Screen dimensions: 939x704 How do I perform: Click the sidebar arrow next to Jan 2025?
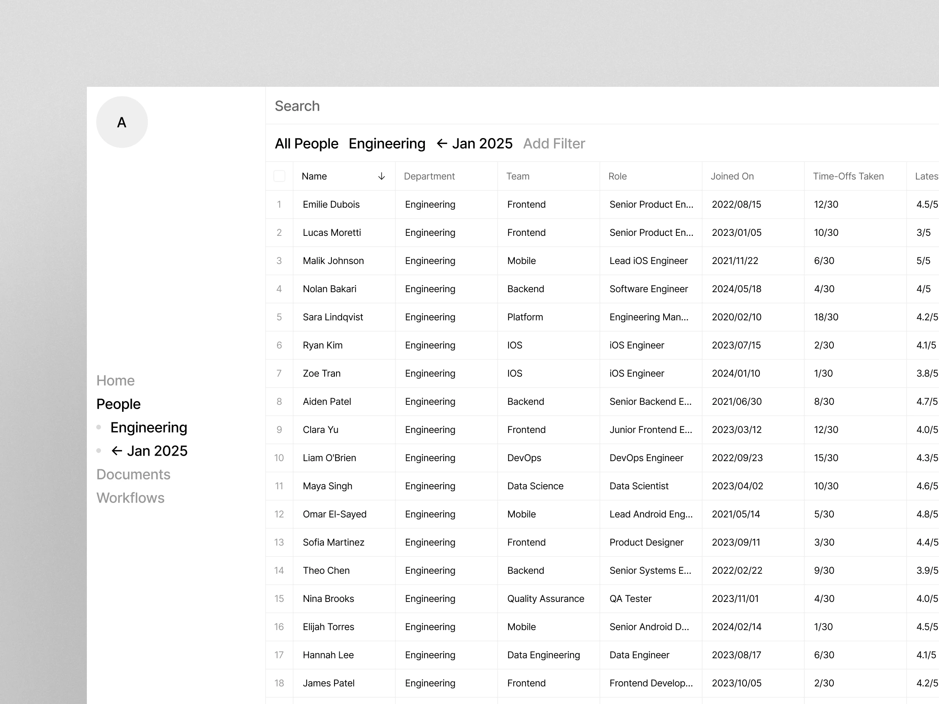[x=117, y=451]
